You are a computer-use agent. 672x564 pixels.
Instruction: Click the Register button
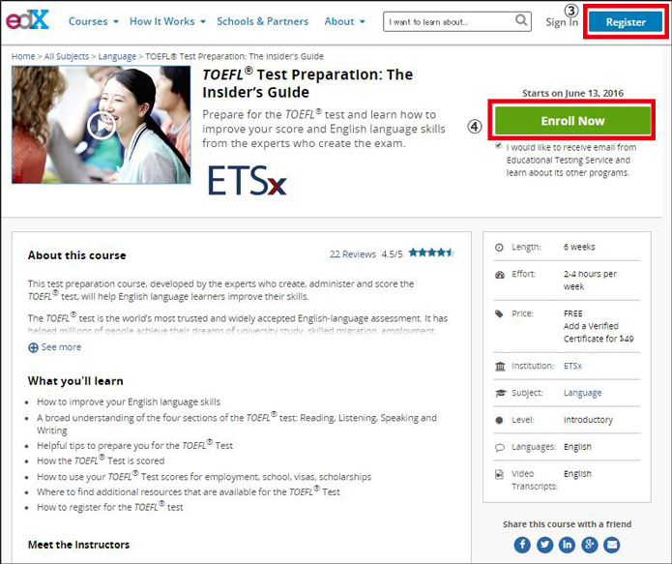click(x=626, y=22)
